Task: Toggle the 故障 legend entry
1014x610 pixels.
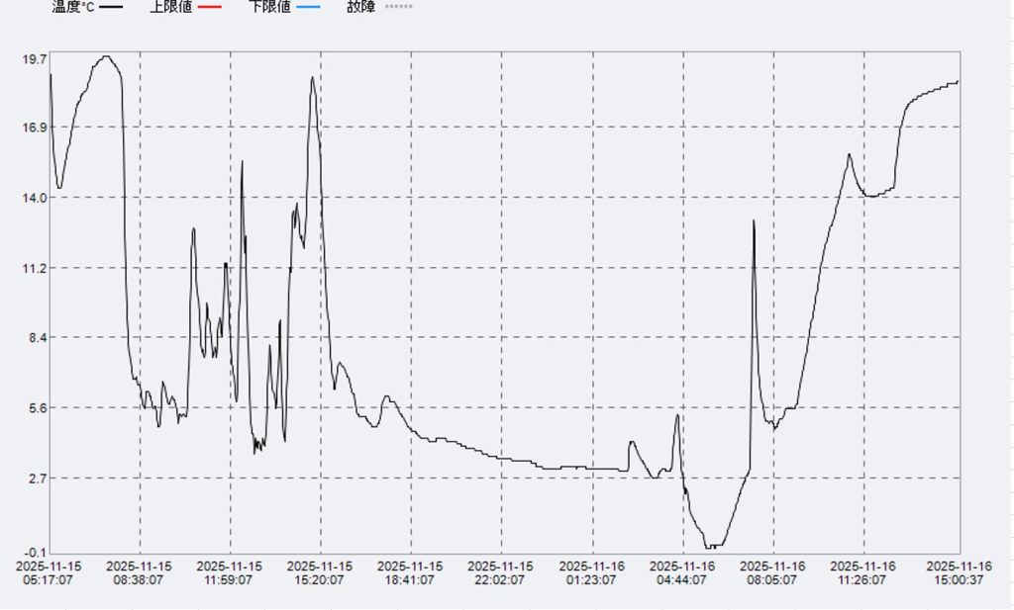Action: (x=360, y=7)
